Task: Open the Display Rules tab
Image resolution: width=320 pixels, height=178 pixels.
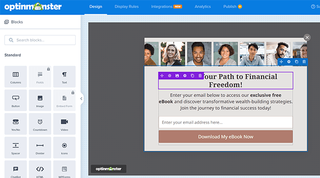Action: 127,7
